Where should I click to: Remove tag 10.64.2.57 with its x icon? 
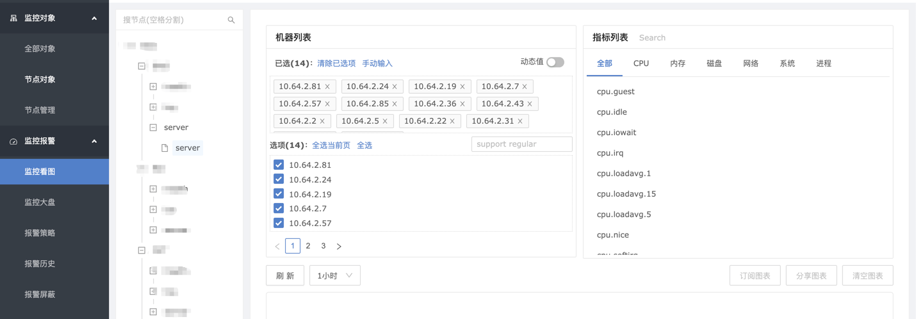327,104
